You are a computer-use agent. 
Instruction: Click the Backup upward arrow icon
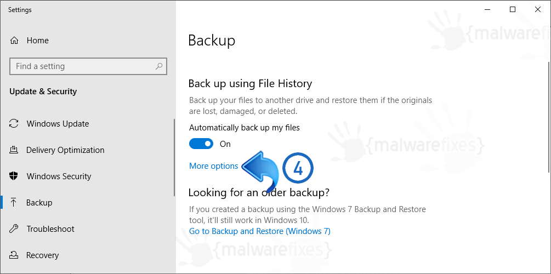(14, 203)
